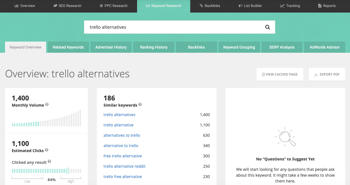Click the 340 volume value
The image size is (350, 185).
tap(206, 146)
